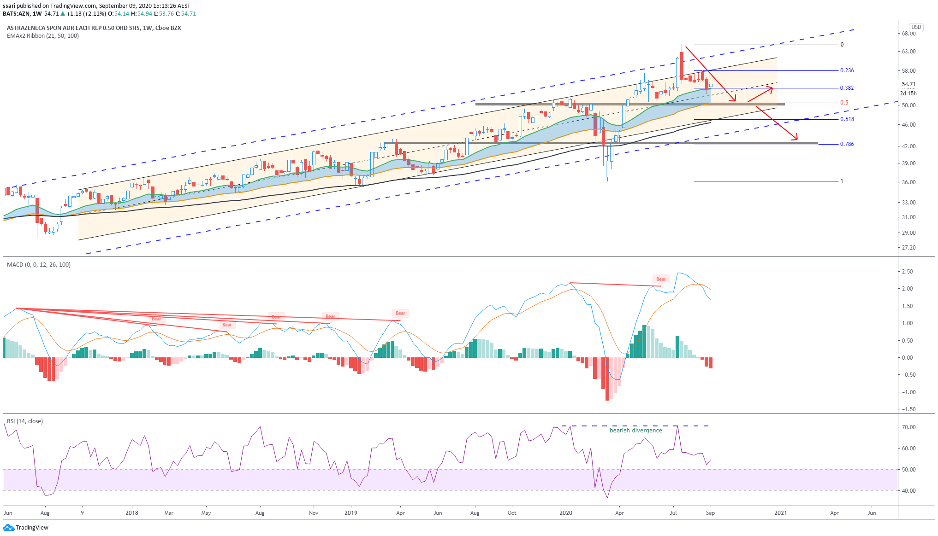This screenshot has height=536, width=938.
Task: Click May on the time axis
Action: tap(206, 513)
